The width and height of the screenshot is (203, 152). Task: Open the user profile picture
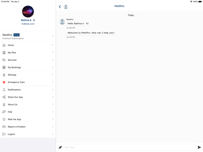click(28, 11)
